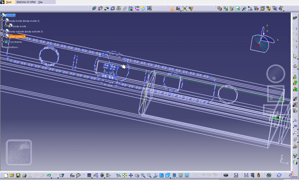The width and height of the screenshot is (299, 180).
Task: Toggle Hide/Show icon
Action: coord(181,175)
